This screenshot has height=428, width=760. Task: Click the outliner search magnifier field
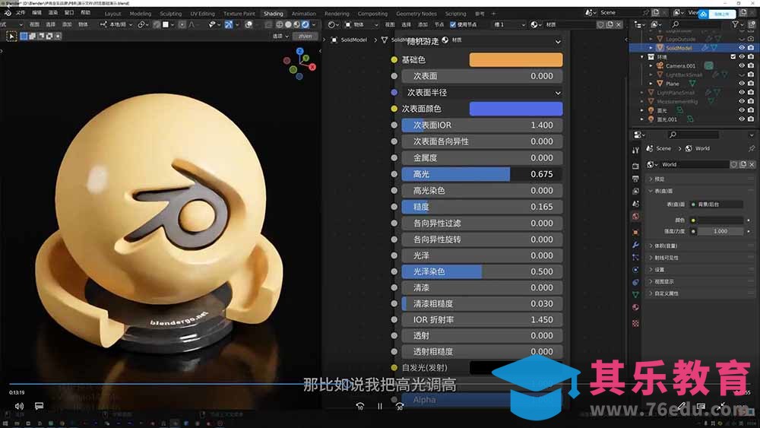[x=698, y=24]
